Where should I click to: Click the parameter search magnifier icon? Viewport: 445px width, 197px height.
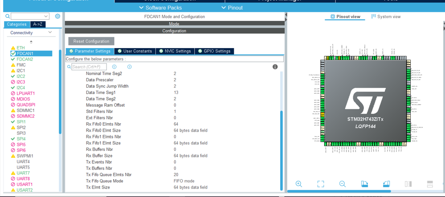(x=69, y=67)
